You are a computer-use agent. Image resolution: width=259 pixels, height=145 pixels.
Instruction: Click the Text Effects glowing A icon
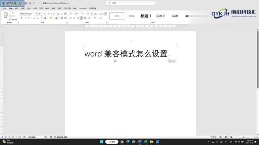tap(45, 18)
